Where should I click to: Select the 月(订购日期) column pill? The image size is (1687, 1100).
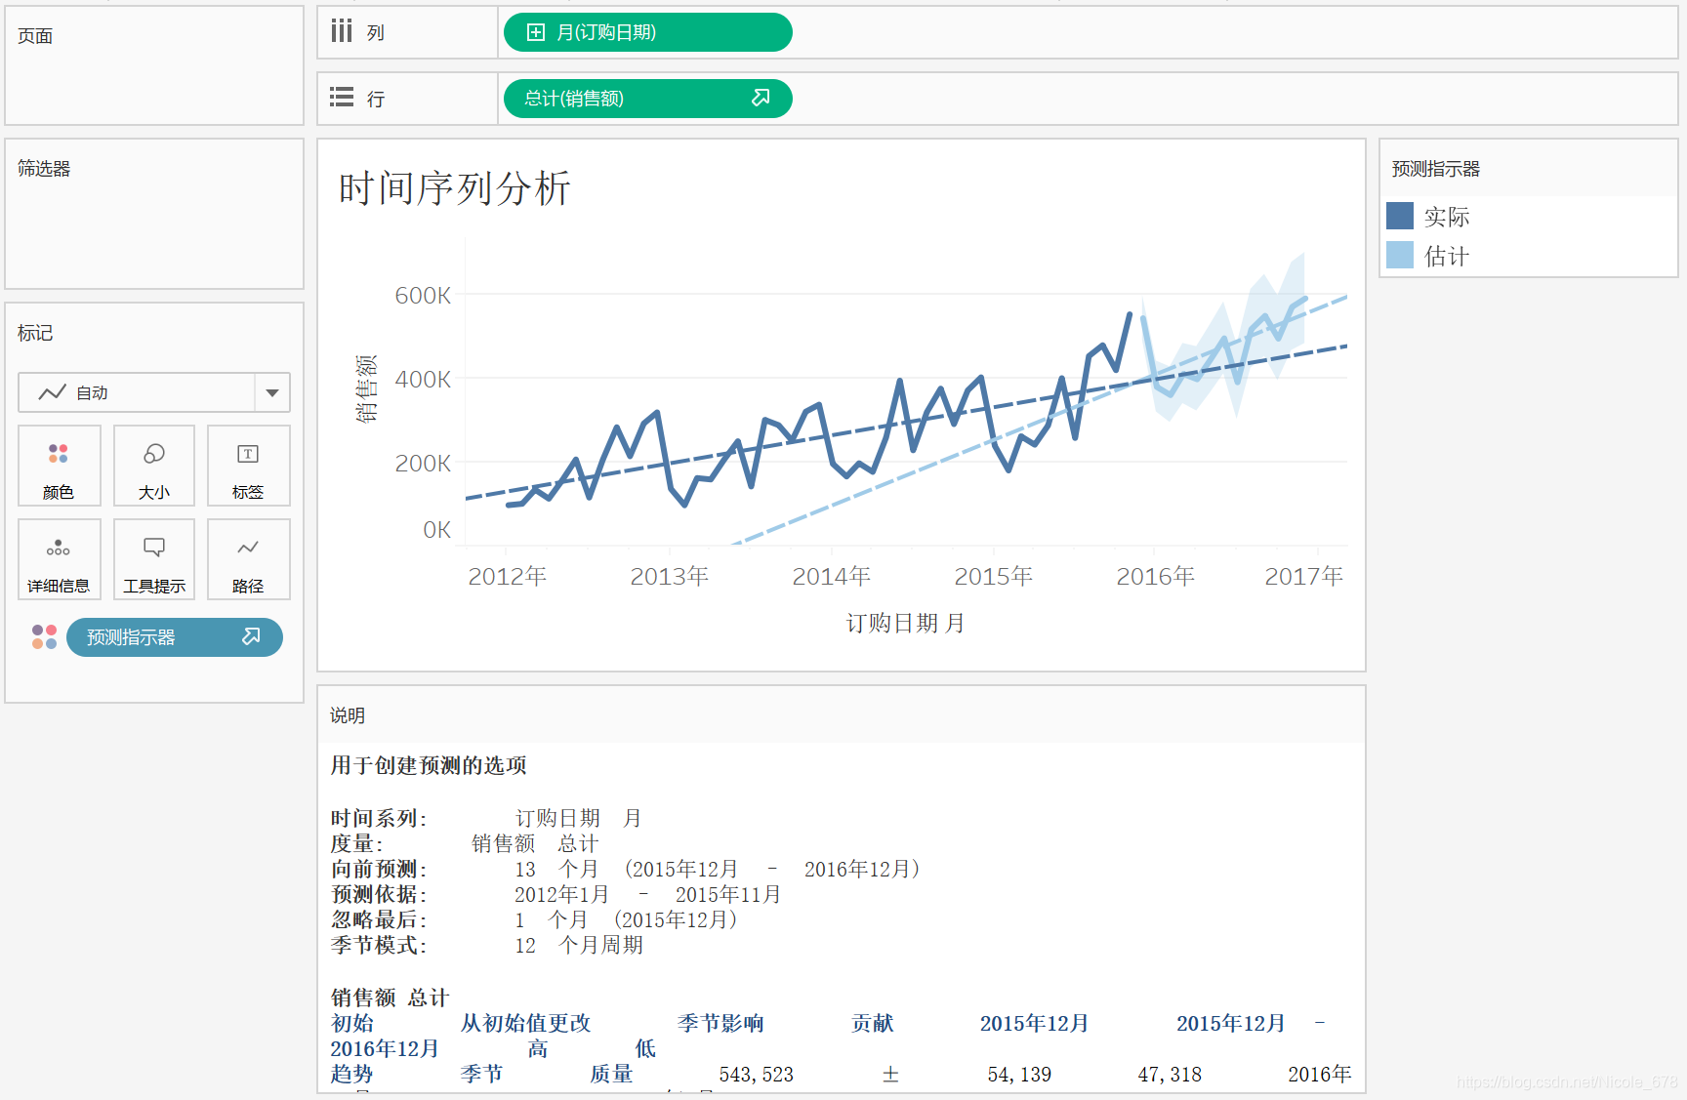coord(647,32)
